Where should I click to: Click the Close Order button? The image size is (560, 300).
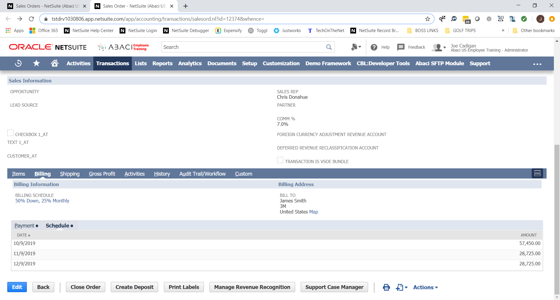coord(86,287)
